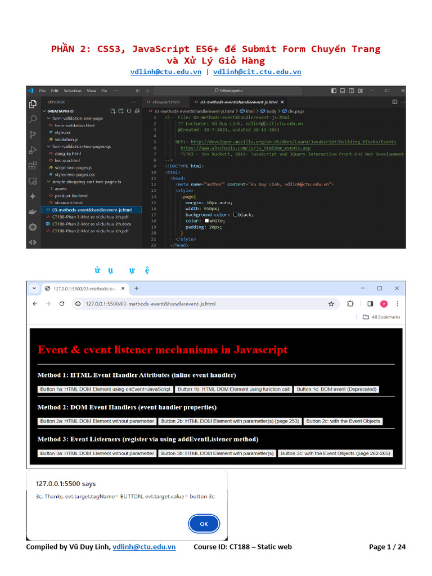
Task: Reload the page in Chrome
Action: pyautogui.click(x=62, y=304)
